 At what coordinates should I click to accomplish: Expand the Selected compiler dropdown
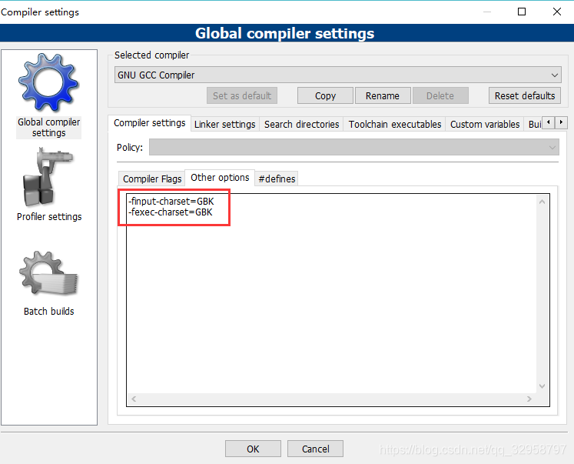click(337, 75)
